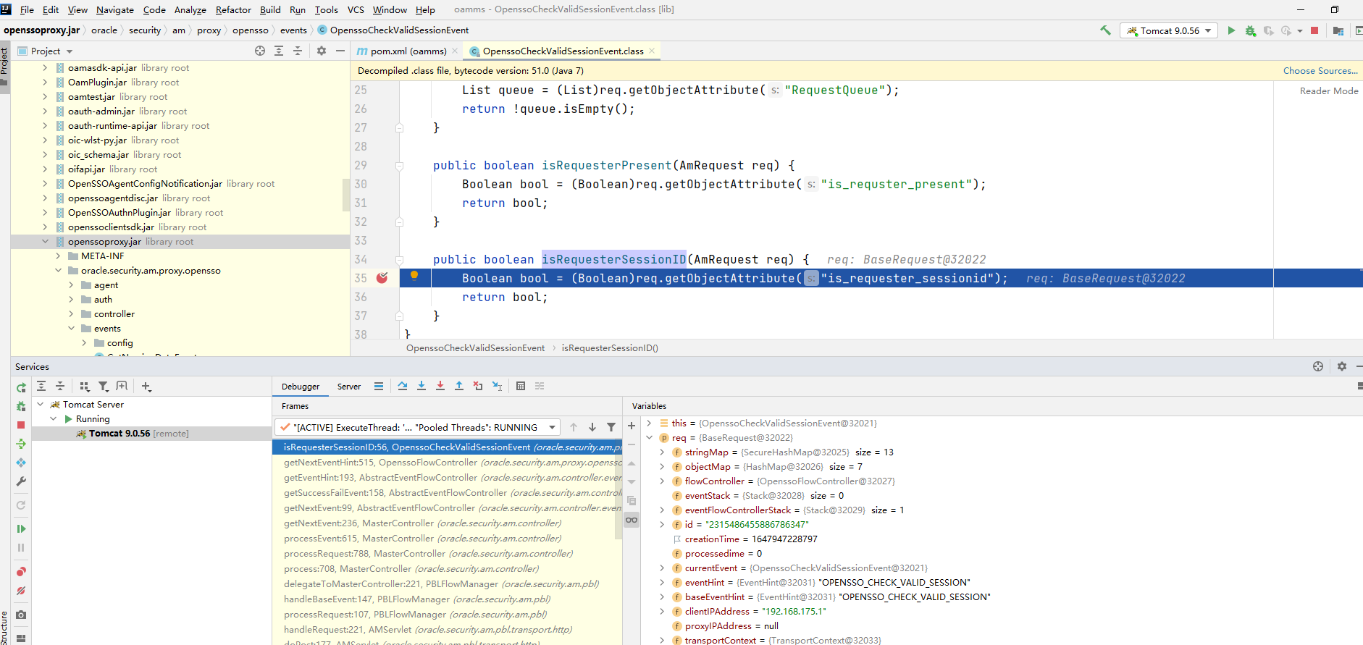
Task: Select the processRequest:788 MasterController frame
Action: [x=447, y=554]
